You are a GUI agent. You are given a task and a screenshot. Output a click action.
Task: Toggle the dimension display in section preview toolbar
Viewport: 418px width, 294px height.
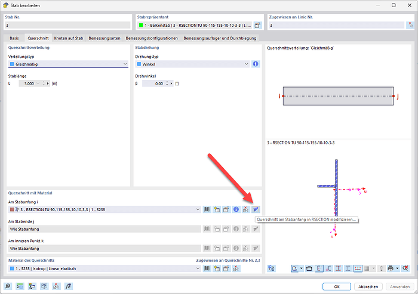click(319, 268)
